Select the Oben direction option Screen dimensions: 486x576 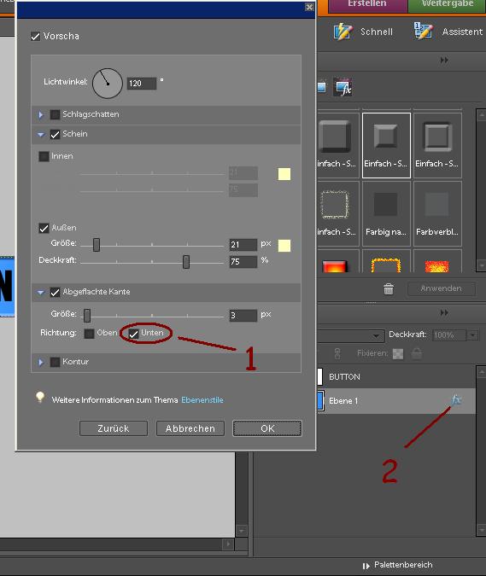(x=89, y=334)
